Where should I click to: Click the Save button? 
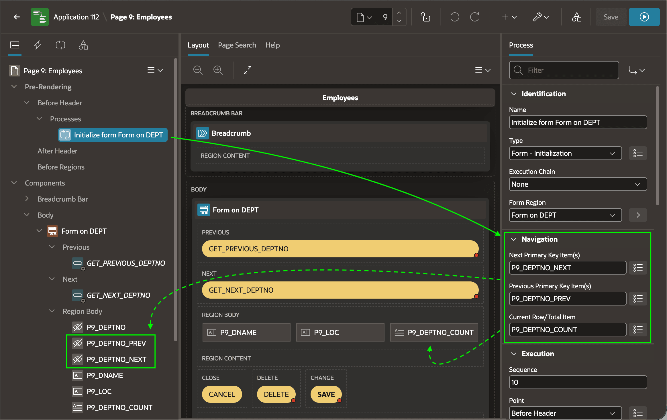(x=611, y=17)
